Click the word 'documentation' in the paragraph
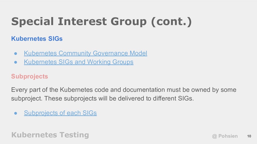The image size is (257, 144). coord(144,90)
